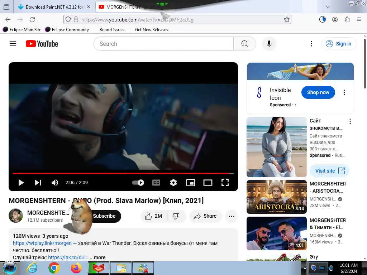
Task: Open the Firefox recent browsing view icon
Action: (x=6, y=7)
